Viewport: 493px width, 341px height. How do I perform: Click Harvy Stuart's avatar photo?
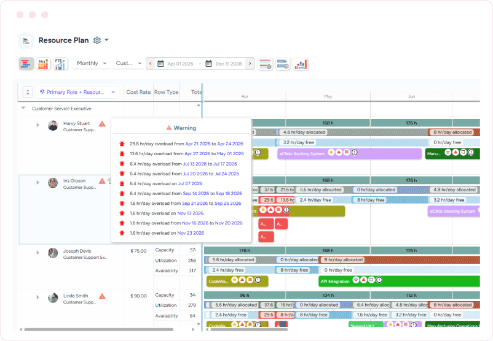click(x=53, y=126)
